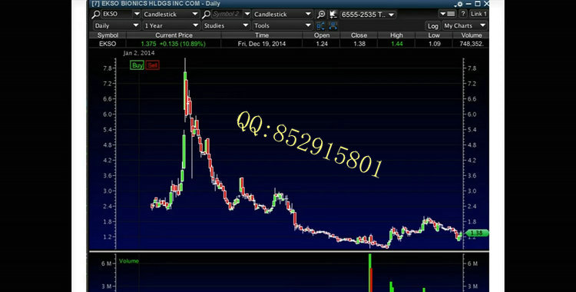Open the Daily interval dropdown
The image size is (576, 292).
[x=116, y=26]
